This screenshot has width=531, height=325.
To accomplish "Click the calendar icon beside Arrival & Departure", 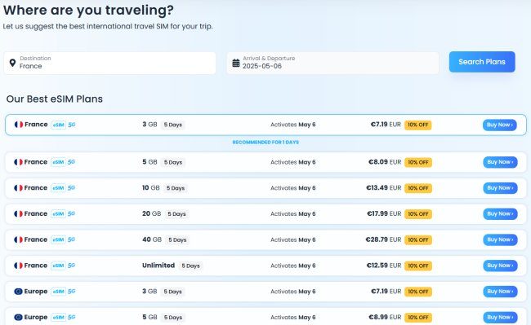I will [x=236, y=63].
